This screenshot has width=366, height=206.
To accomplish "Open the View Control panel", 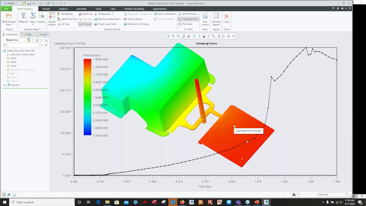I will point(205,19).
